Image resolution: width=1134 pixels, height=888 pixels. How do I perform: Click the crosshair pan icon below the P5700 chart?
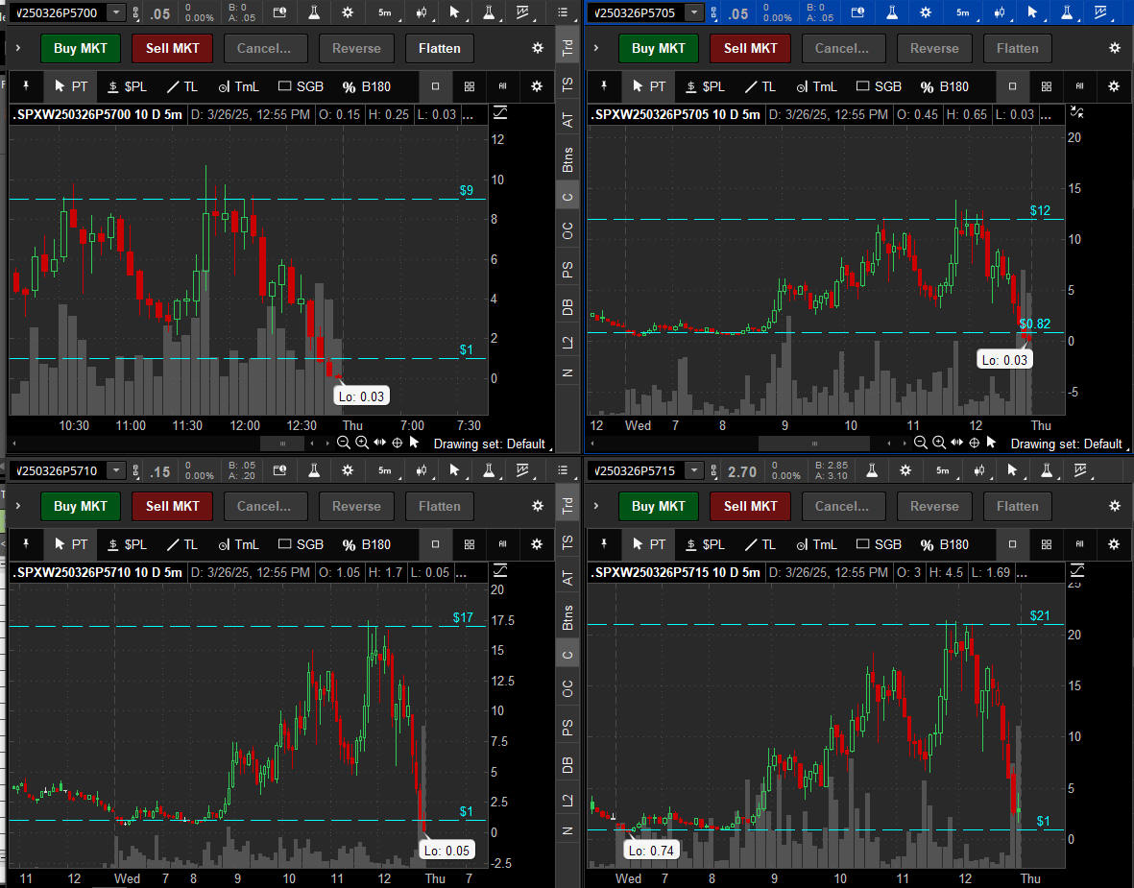(x=397, y=443)
